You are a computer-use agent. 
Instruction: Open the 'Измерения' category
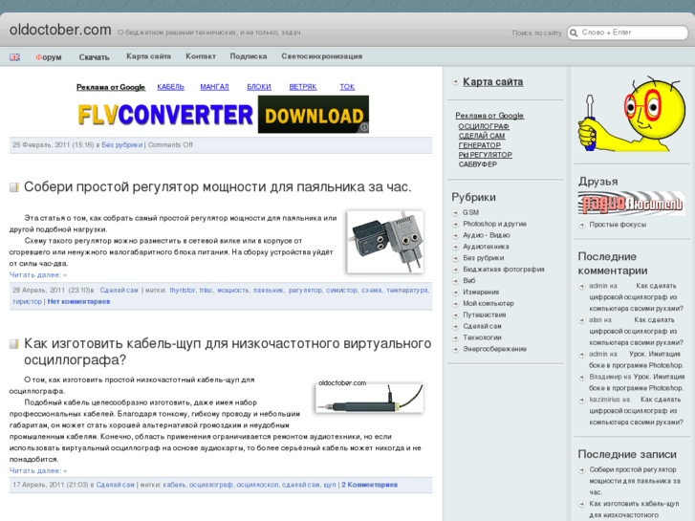(x=481, y=293)
